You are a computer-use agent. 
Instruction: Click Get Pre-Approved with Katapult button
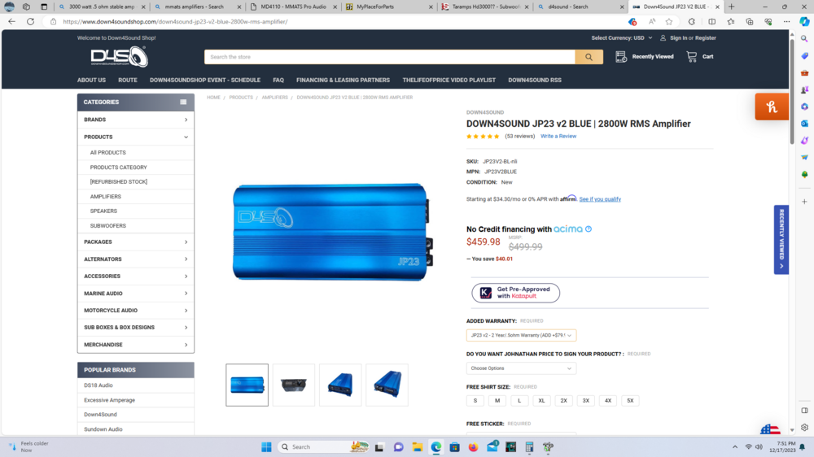click(x=515, y=293)
